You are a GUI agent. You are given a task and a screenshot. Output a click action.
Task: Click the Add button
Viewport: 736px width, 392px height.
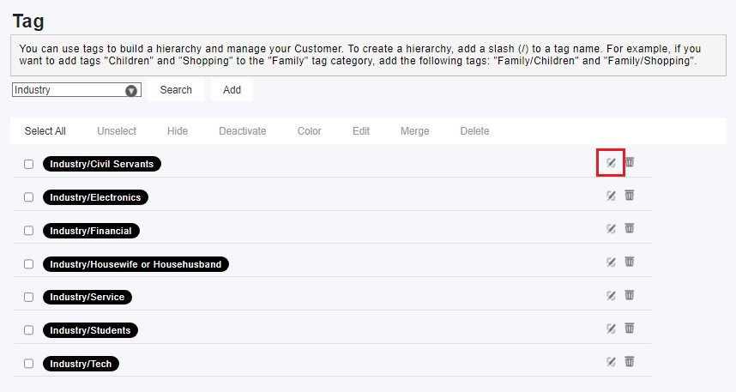pyautogui.click(x=232, y=90)
